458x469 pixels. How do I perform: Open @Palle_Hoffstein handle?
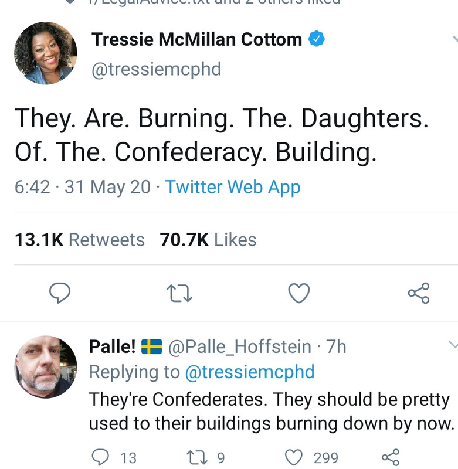point(240,347)
